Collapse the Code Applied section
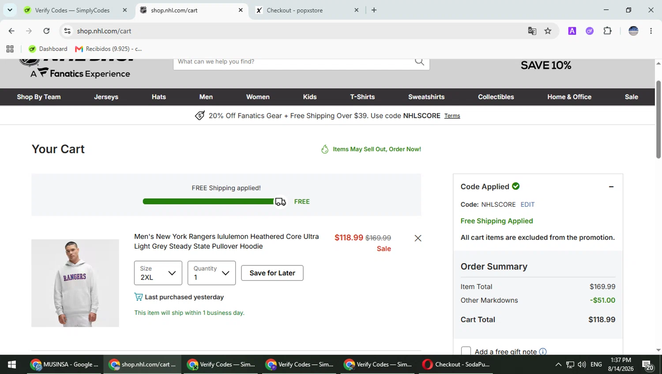This screenshot has height=374, width=662. [611, 187]
